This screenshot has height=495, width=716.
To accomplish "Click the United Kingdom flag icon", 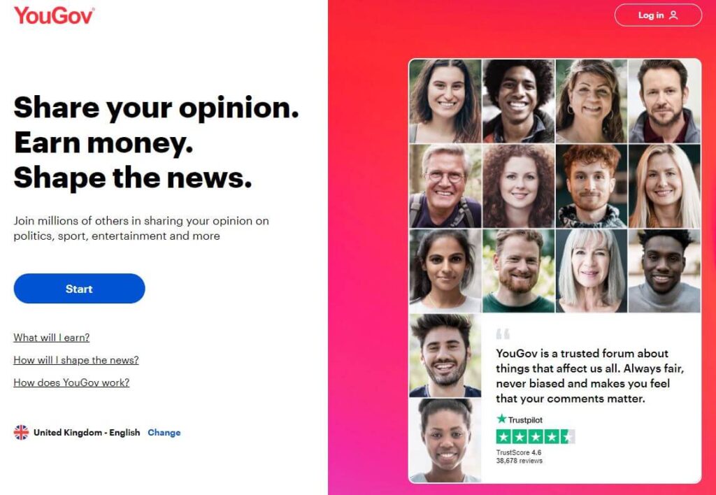I will pyautogui.click(x=21, y=432).
